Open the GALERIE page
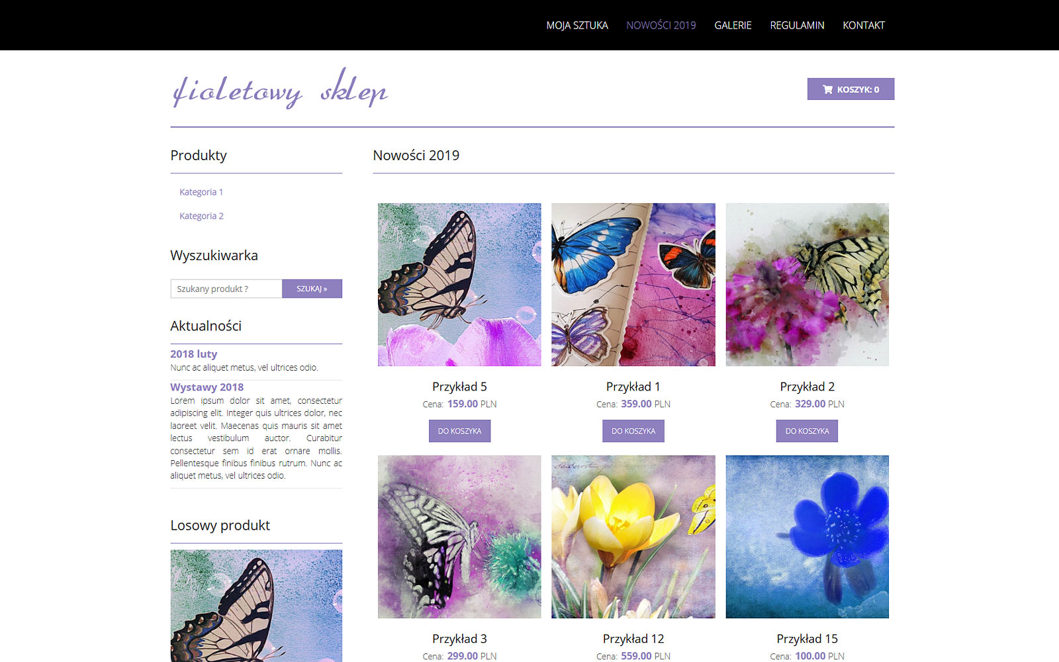This screenshot has width=1059, height=662. tap(733, 25)
